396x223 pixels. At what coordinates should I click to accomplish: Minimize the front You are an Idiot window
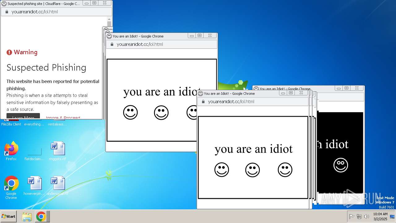(283, 93)
